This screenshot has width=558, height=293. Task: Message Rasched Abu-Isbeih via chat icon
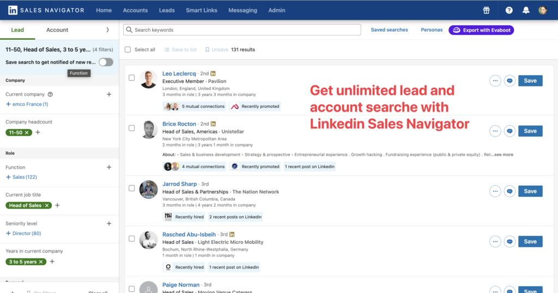tap(510, 241)
